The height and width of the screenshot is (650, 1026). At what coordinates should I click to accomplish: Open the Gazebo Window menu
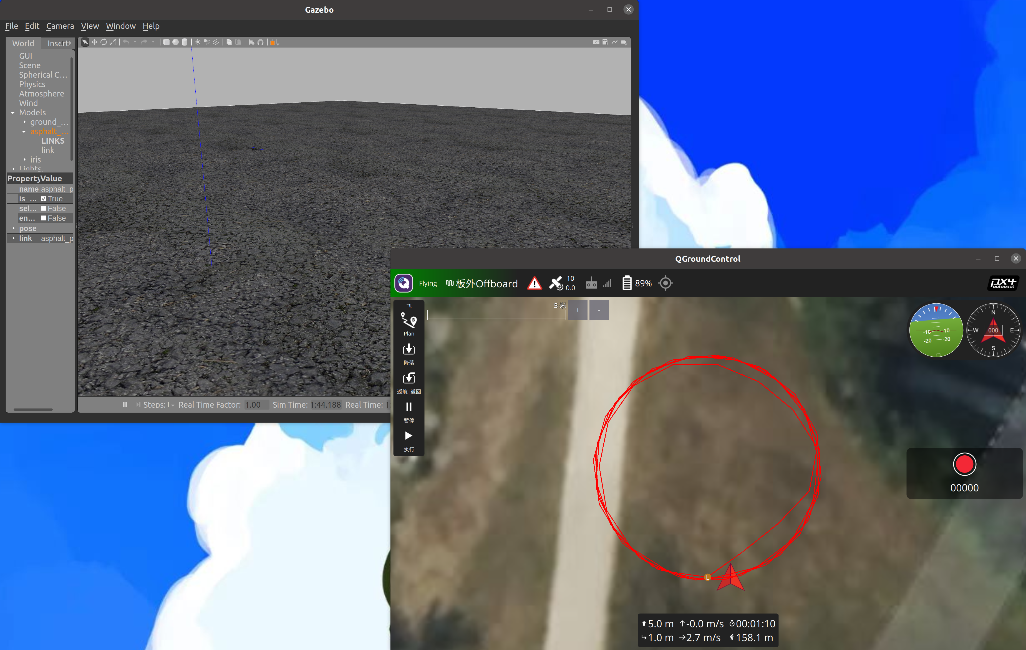tap(120, 26)
